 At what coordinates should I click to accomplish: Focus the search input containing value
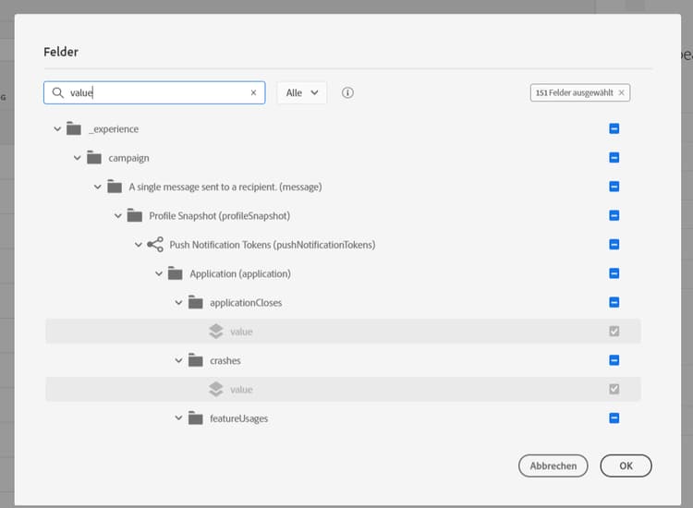tap(157, 93)
